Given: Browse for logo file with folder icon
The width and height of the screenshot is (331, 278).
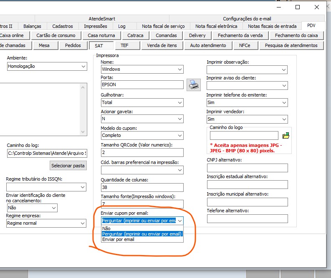Looking at the screenshot, I should [286, 136].
